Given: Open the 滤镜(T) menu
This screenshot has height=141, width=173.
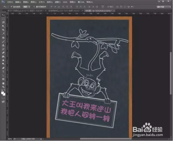Looking at the screenshot, I should pos(57,2).
